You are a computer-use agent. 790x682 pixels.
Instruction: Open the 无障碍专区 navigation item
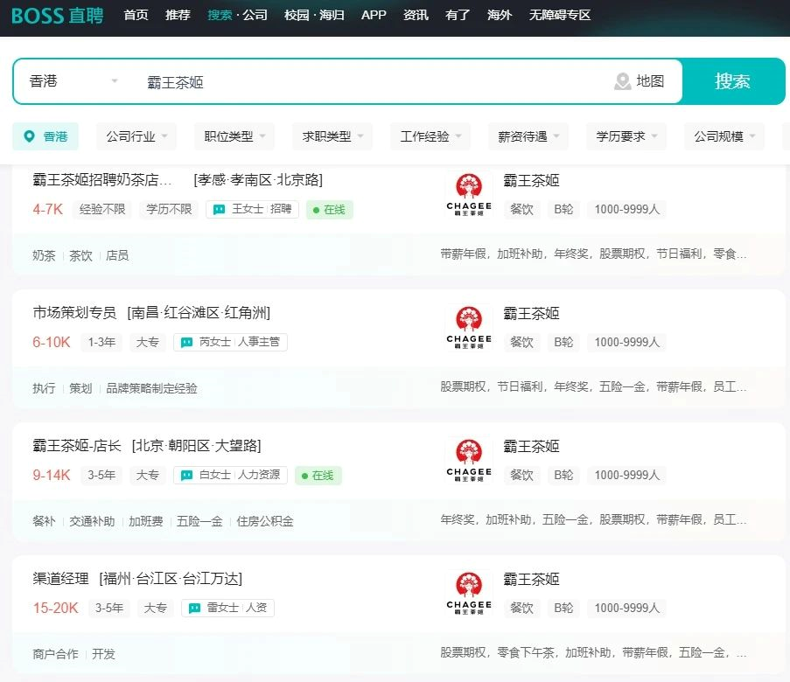560,15
